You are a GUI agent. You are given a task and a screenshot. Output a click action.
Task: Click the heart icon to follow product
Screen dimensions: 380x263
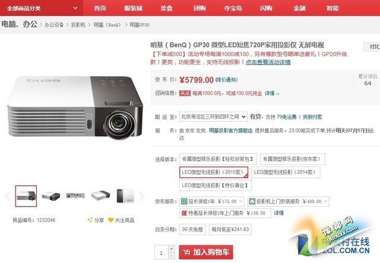click(x=111, y=220)
